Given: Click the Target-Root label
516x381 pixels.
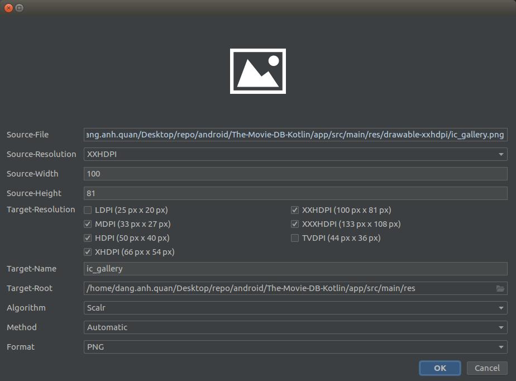Looking at the screenshot, I should click(30, 288).
